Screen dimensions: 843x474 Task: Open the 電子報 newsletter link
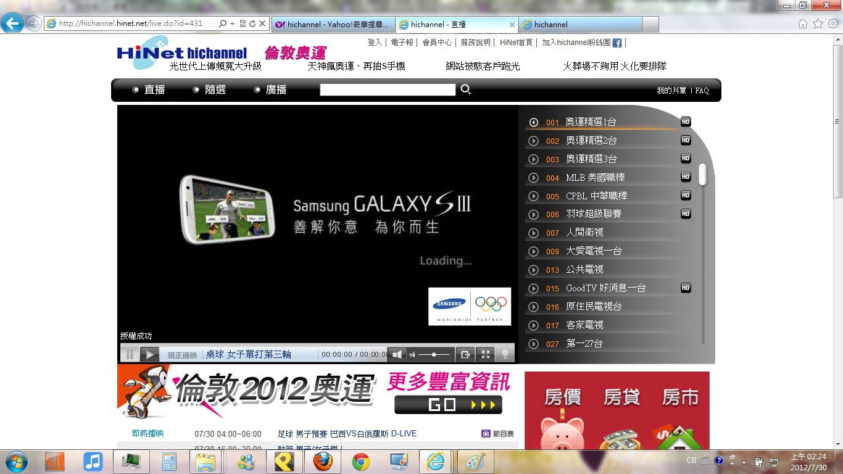402,43
